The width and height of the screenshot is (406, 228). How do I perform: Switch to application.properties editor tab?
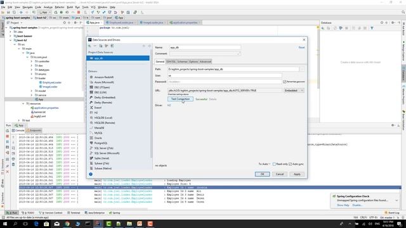[x=185, y=23]
